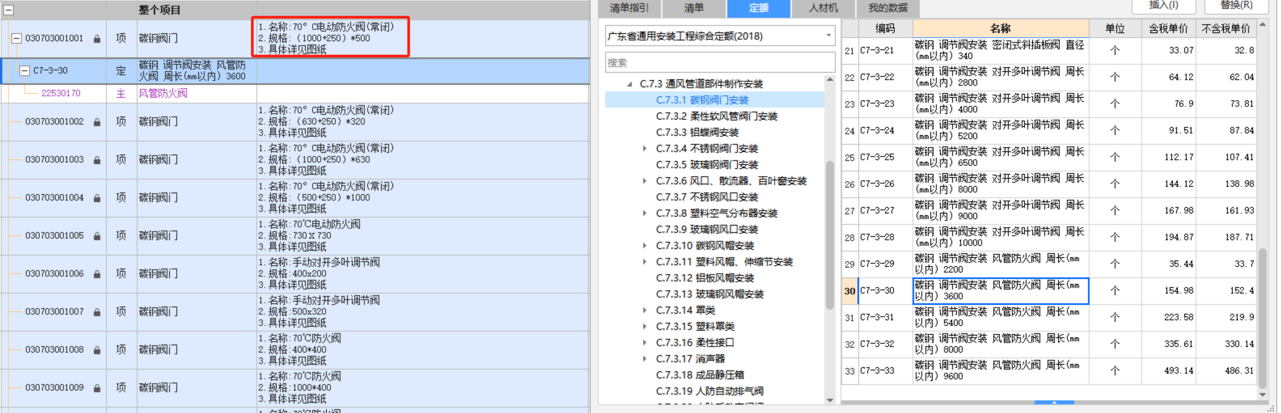Click the 不含税单价 column header
Image resolution: width=1281 pixels, height=413 pixels.
coord(1226,29)
